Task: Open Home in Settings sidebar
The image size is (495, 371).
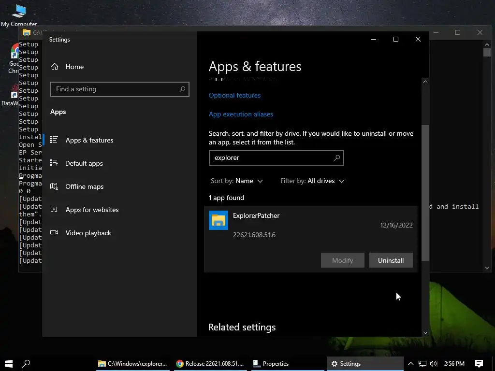Action: (67, 67)
